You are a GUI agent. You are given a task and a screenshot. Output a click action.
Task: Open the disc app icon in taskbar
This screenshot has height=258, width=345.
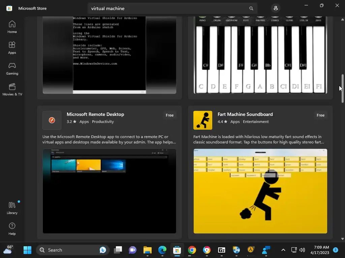tap(236, 250)
